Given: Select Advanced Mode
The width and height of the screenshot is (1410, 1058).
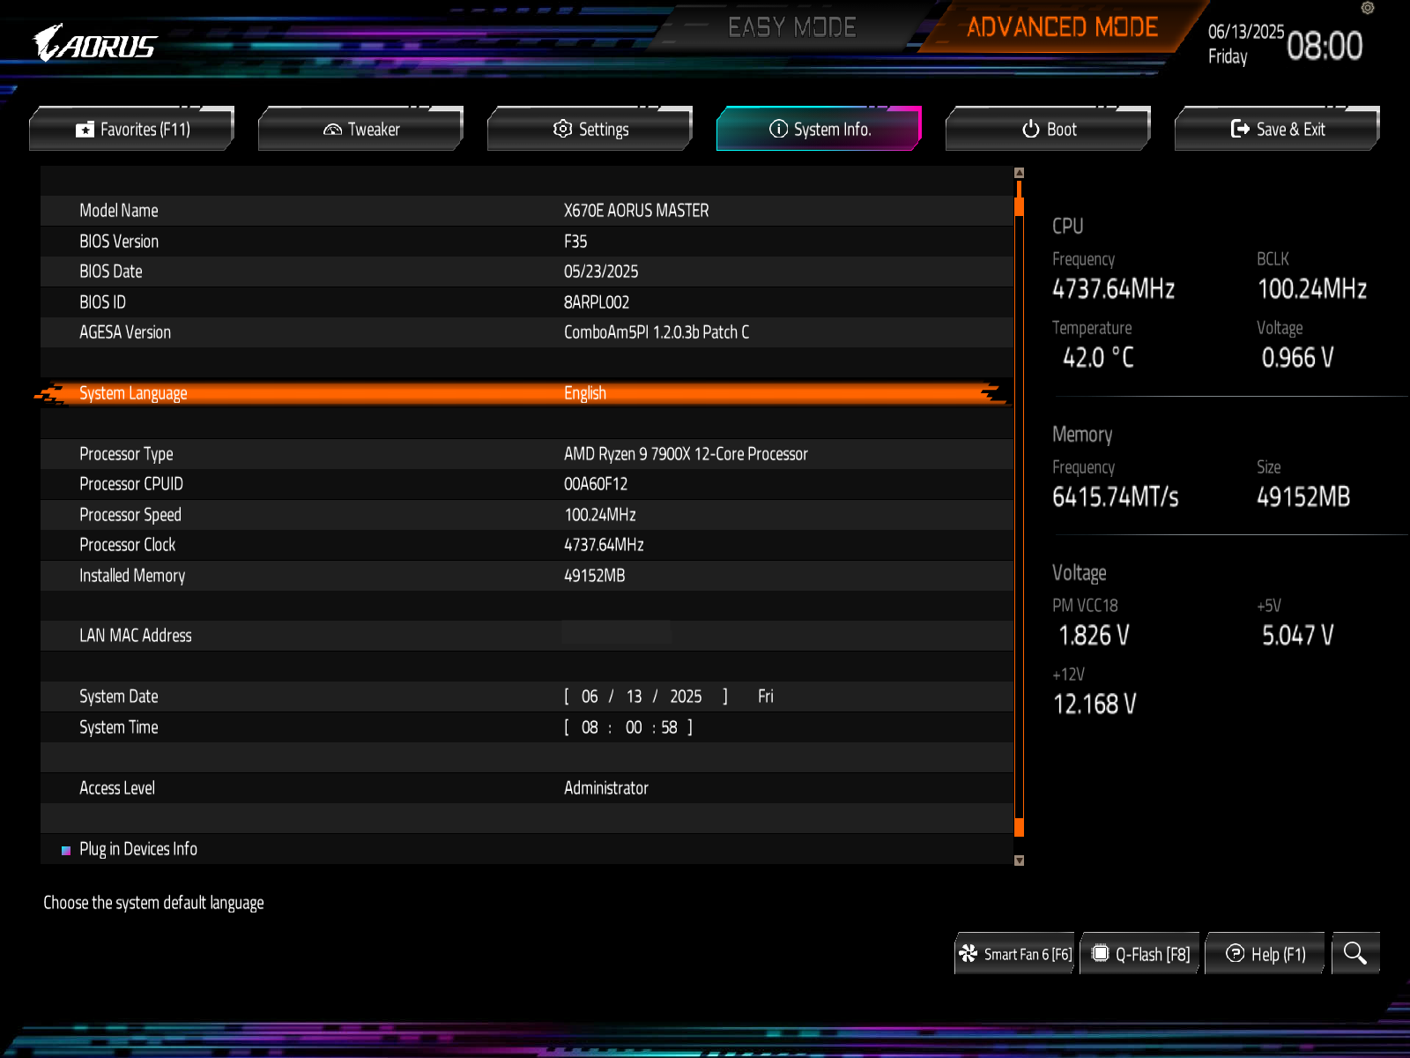Looking at the screenshot, I should (1062, 27).
